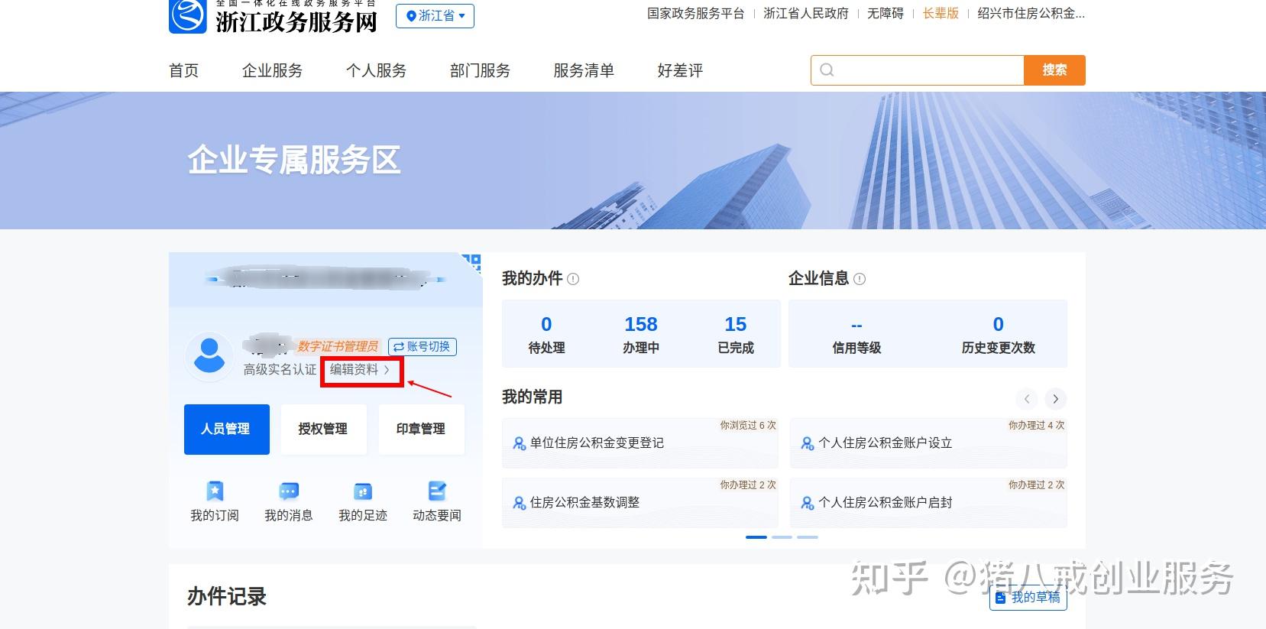This screenshot has width=1266, height=629.
Task: Open 我的消息 messages icon
Action: point(289,491)
